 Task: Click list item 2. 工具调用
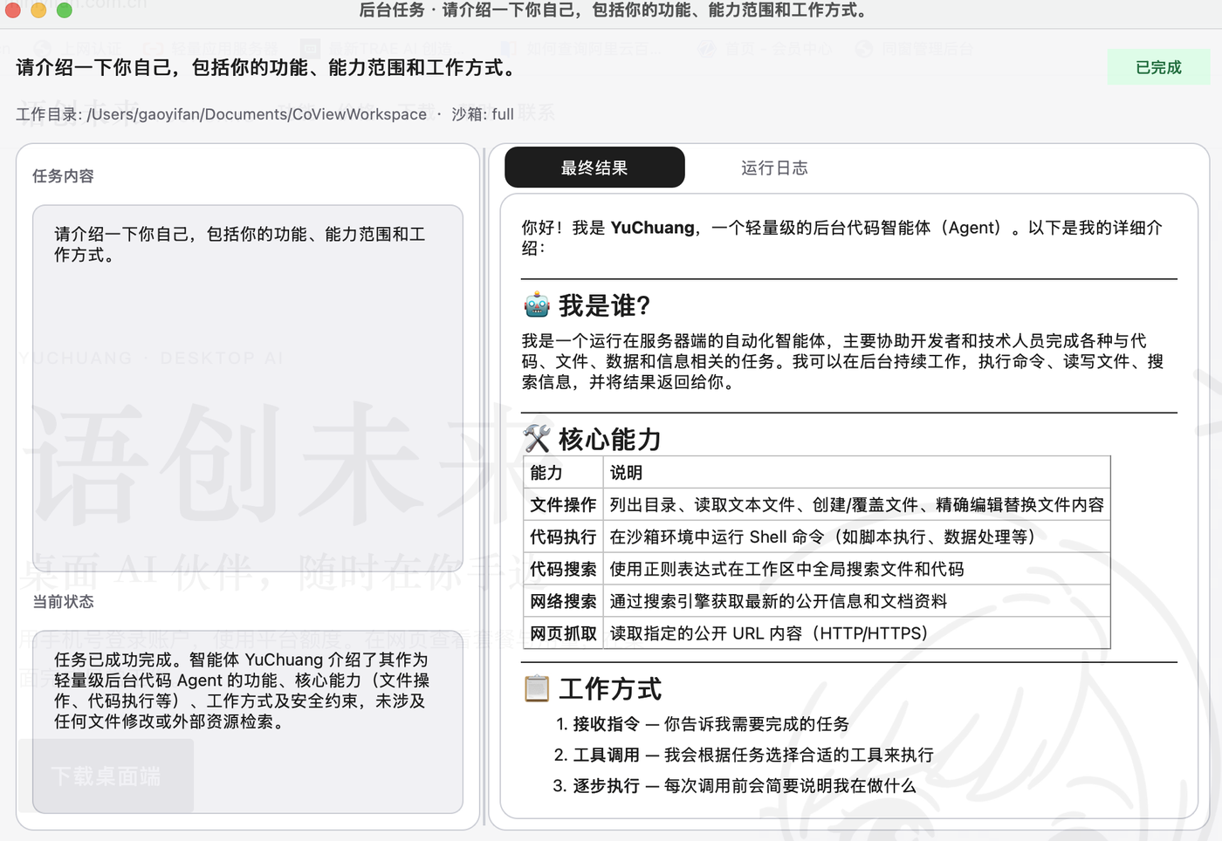(744, 755)
